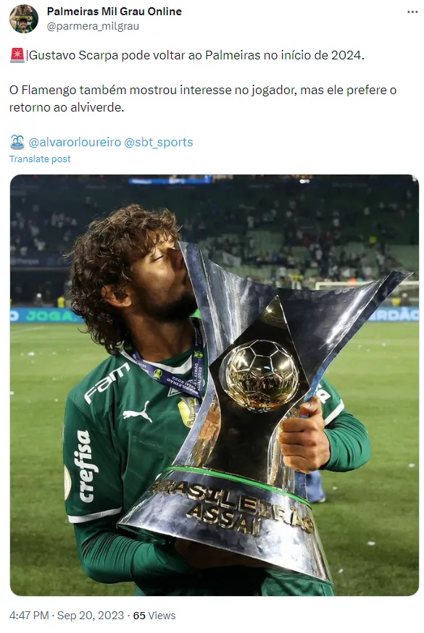Open the @parmera_milgrau handle
The height and width of the screenshot is (633, 424).
tap(93, 26)
